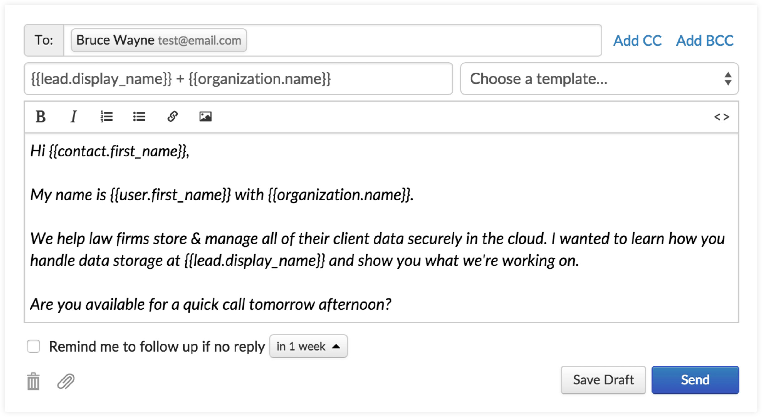This screenshot has width=762, height=417.
Task: Save the email as a draft
Action: [603, 380]
